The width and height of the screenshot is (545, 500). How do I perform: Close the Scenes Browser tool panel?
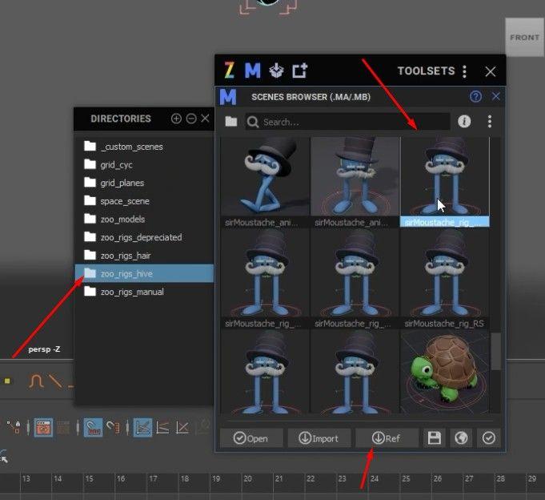tap(496, 96)
